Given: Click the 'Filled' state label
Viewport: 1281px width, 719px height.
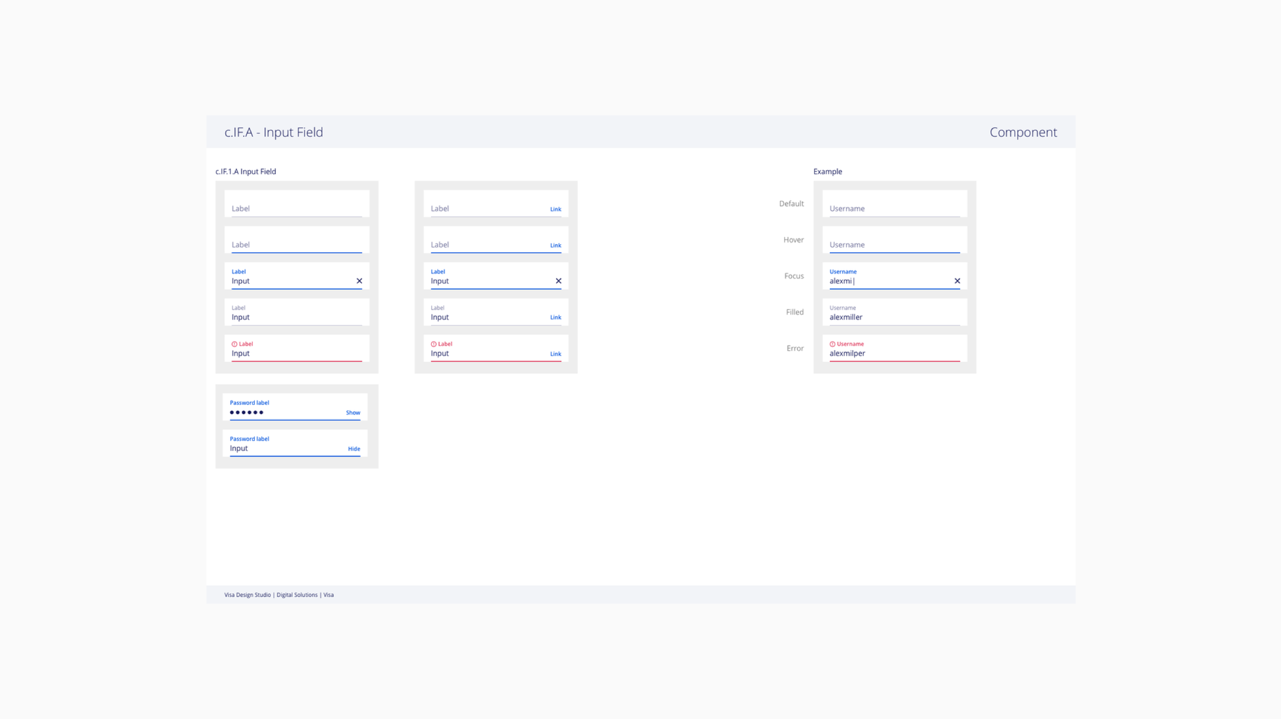Looking at the screenshot, I should [795, 312].
